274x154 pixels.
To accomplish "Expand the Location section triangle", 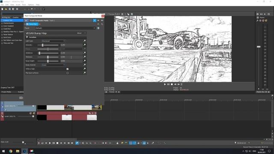I will point(27,37).
